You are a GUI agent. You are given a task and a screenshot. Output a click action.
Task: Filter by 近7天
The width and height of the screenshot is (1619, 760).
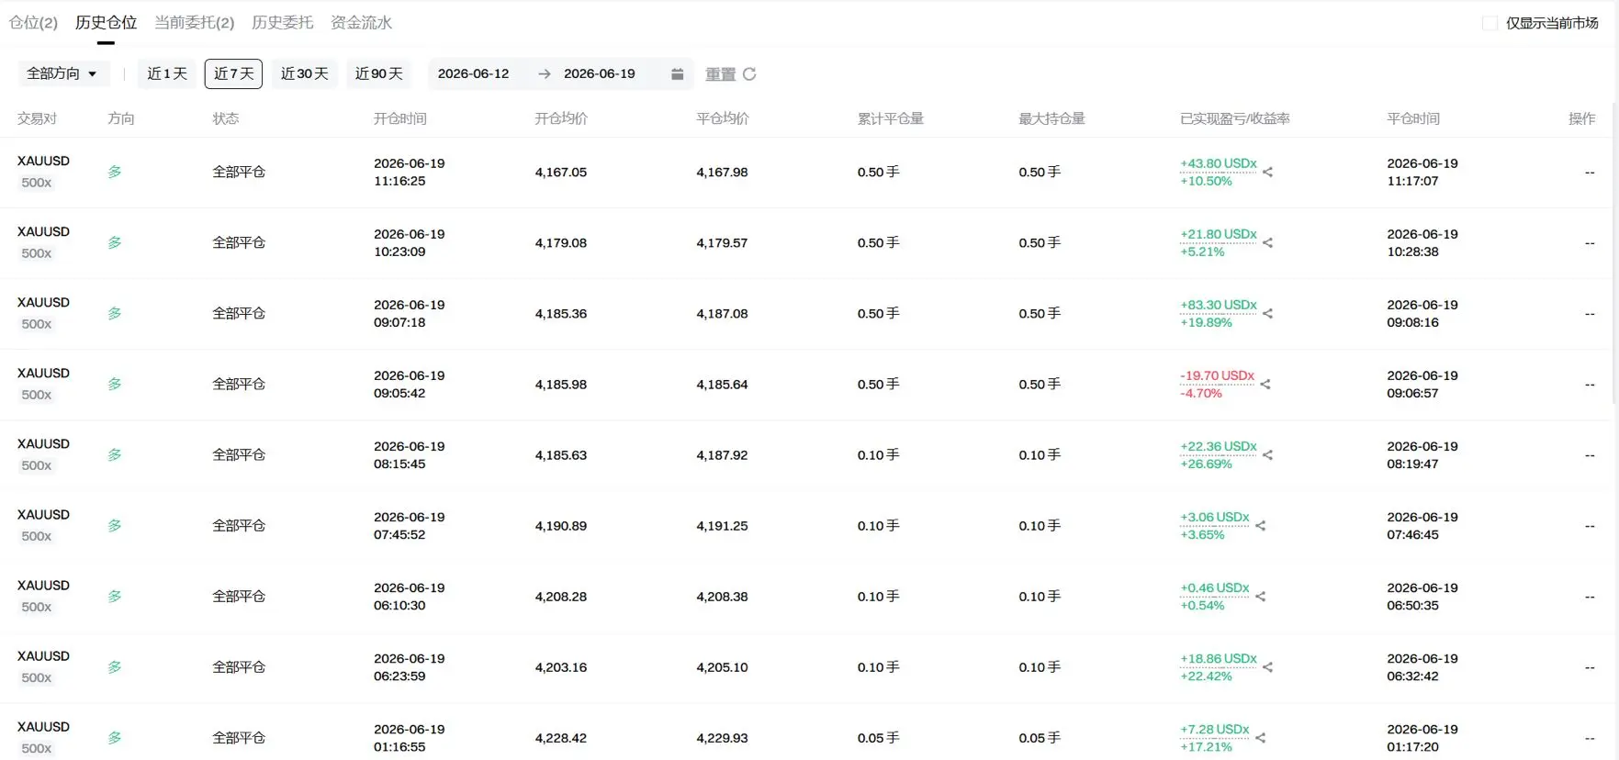click(233, 73)
